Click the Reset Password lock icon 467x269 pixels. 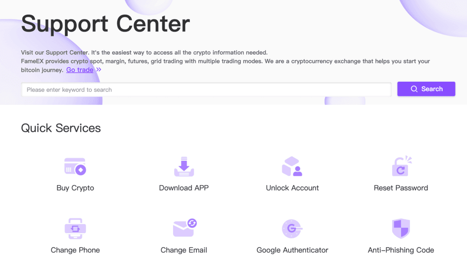point(401,167)
